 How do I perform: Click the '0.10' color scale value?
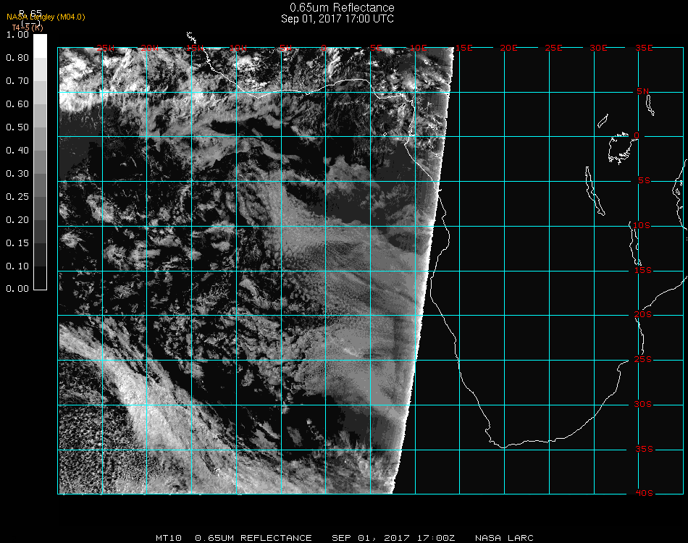tap(17, 266)
